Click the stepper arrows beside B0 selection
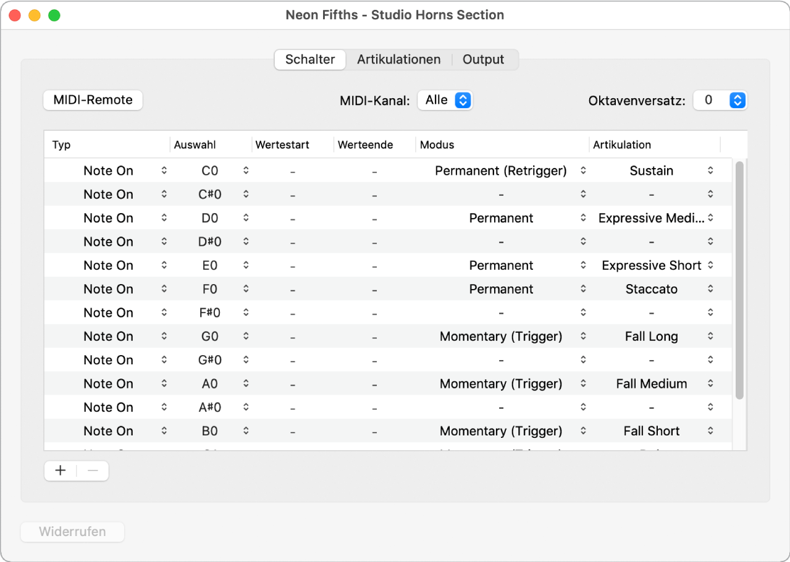Image resolution: width=790 pixels, height=562 pixels. (x=246, y=431)
